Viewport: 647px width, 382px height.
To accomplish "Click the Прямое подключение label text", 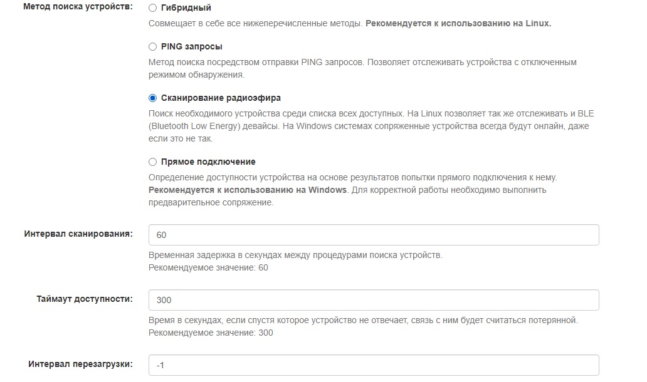I will 208,162.
